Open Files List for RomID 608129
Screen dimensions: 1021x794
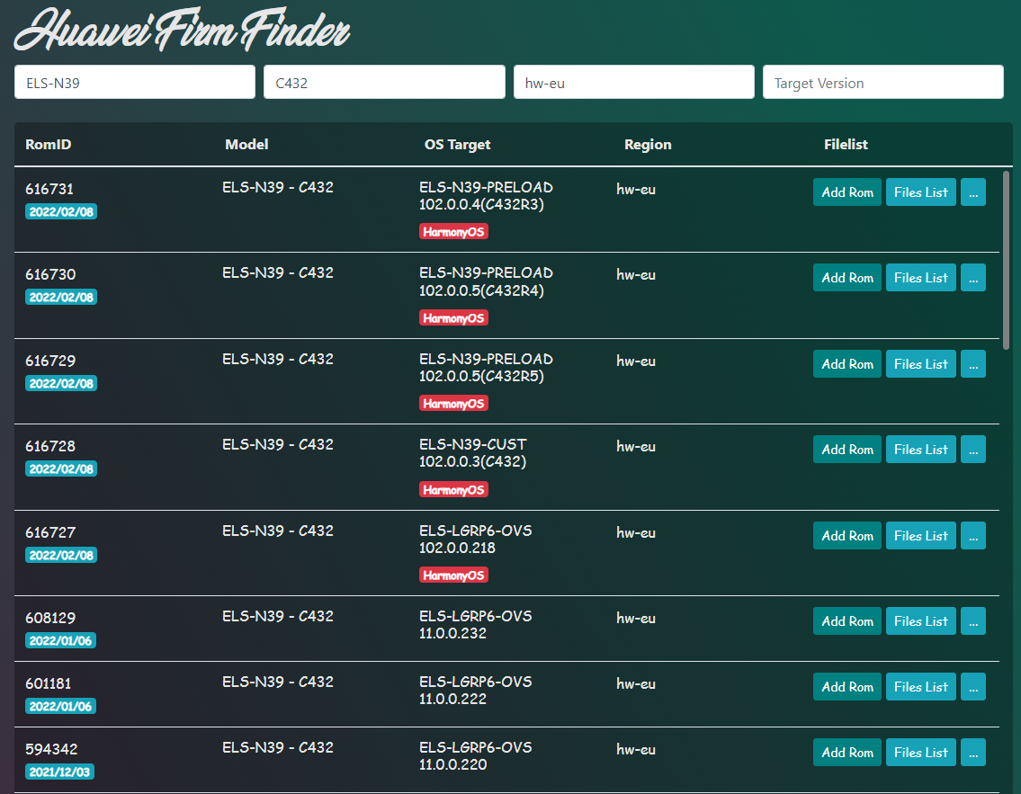(x=921, y=620)
